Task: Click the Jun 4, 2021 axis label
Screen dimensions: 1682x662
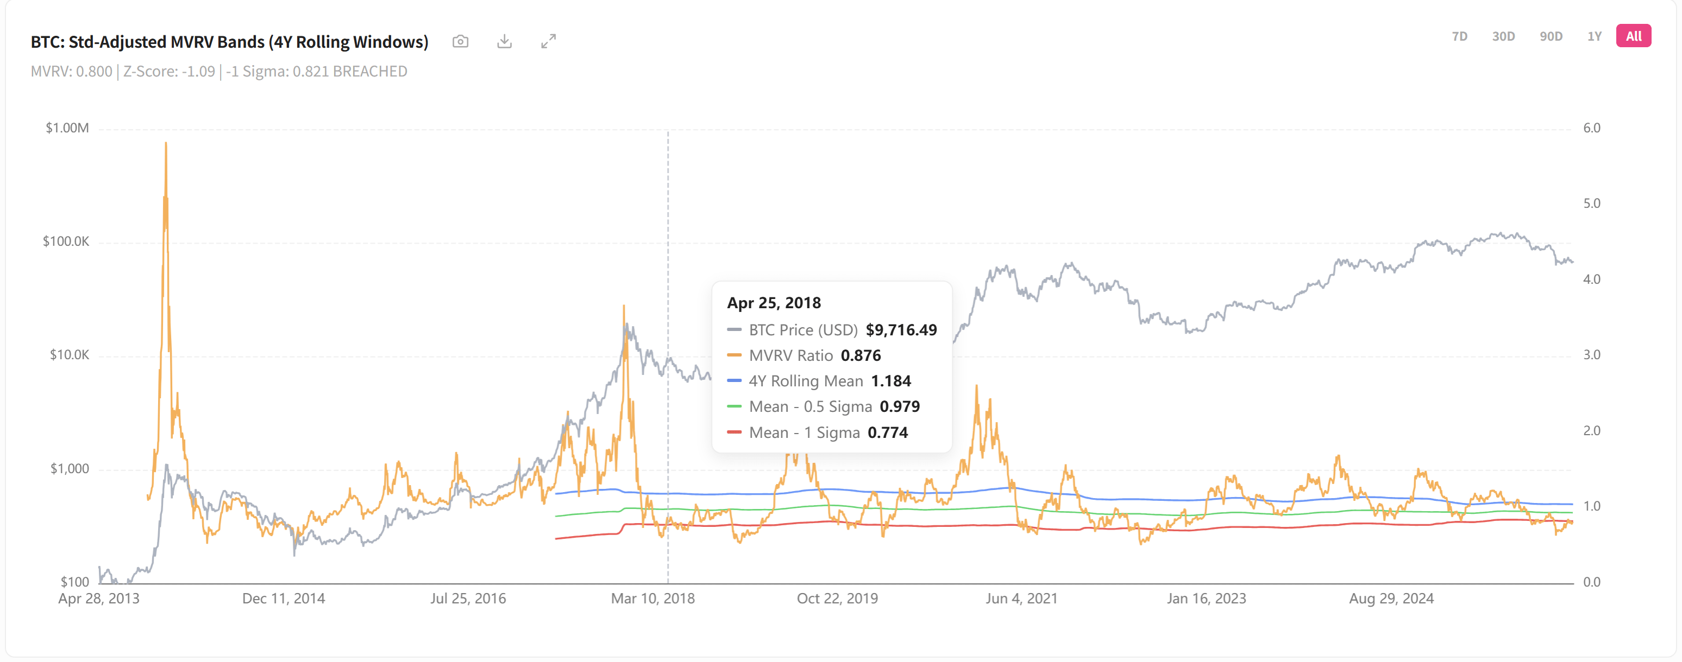Action: (1021, 598)
